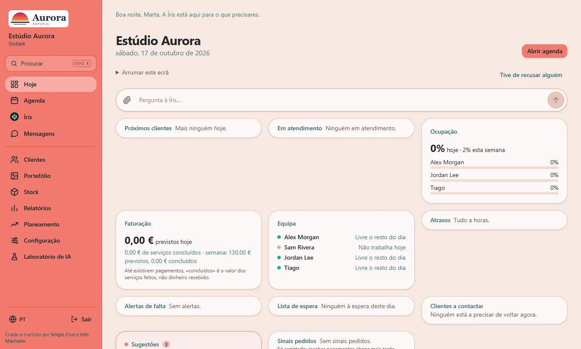Open the Lista de espera card

coord(342,306)
